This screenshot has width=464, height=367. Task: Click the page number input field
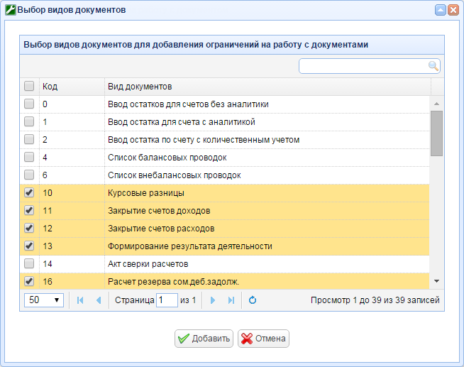click(x=167, y=300)
